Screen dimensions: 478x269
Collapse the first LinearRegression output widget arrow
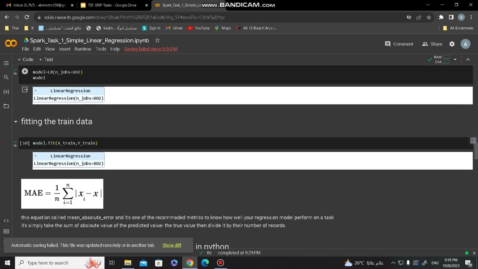coord(35,91)
